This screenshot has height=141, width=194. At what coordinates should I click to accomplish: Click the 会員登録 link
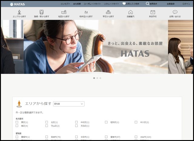point(171,4)
